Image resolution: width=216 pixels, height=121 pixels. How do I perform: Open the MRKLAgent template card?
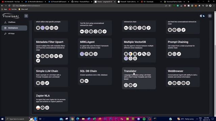coord(95,48)
